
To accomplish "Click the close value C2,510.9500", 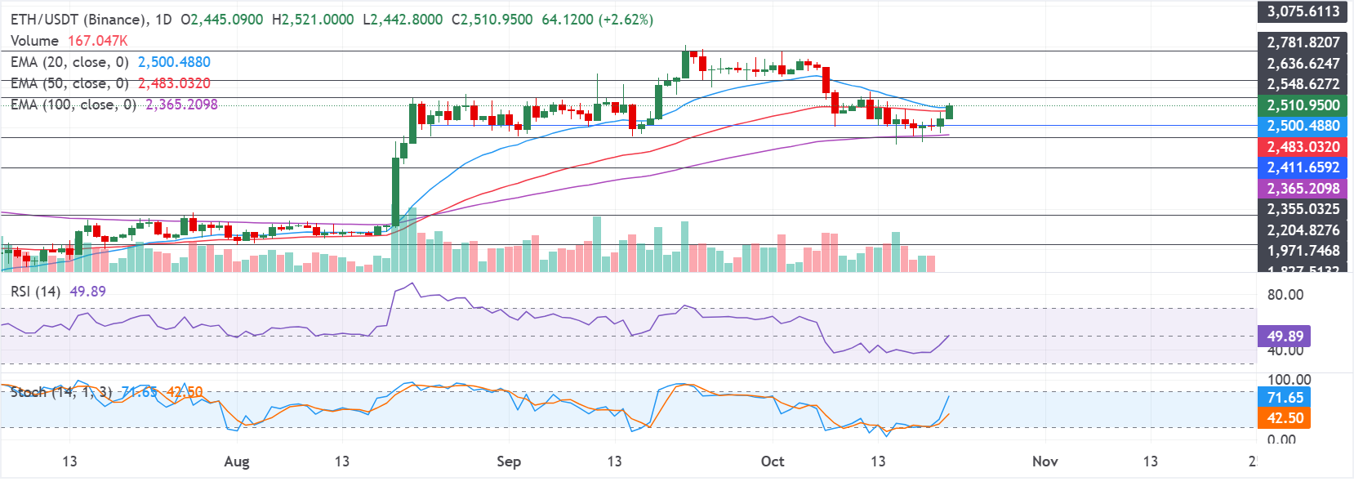I will (492, 19).
